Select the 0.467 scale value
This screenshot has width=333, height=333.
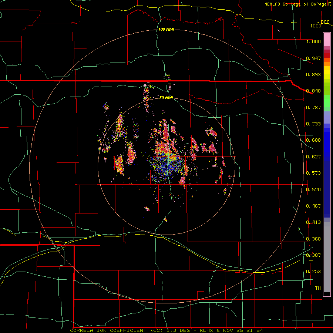313,206
